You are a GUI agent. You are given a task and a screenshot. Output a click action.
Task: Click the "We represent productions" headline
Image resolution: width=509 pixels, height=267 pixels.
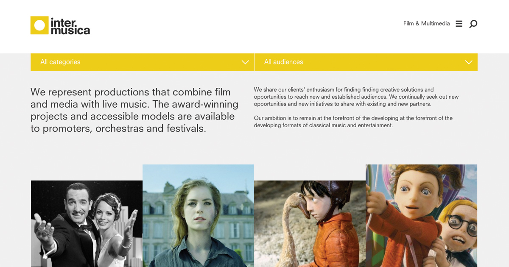coord(134,110)
